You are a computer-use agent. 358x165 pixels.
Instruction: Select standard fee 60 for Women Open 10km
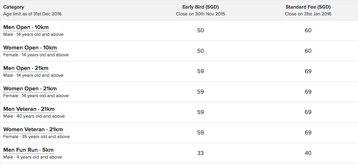[308, 51]
